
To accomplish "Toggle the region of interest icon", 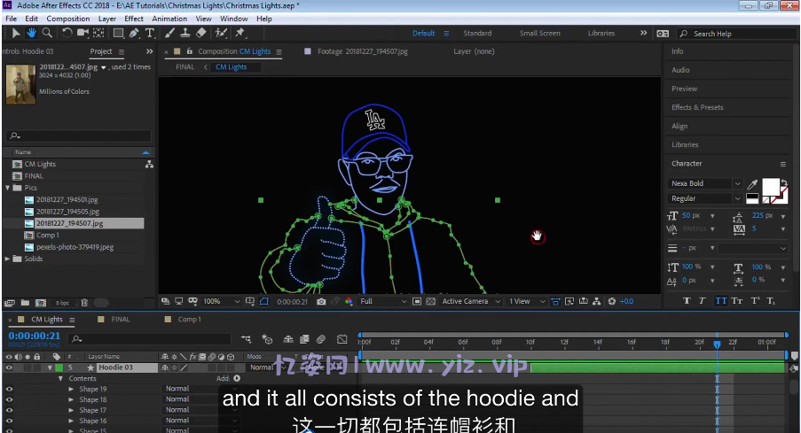I will [417, 301].
